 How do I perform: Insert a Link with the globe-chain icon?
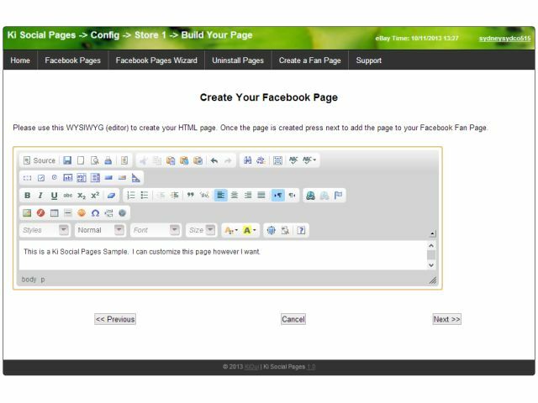310,196
